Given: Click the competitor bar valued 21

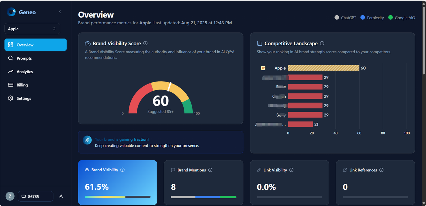Looking at the screenshot, I should [300, 124].
